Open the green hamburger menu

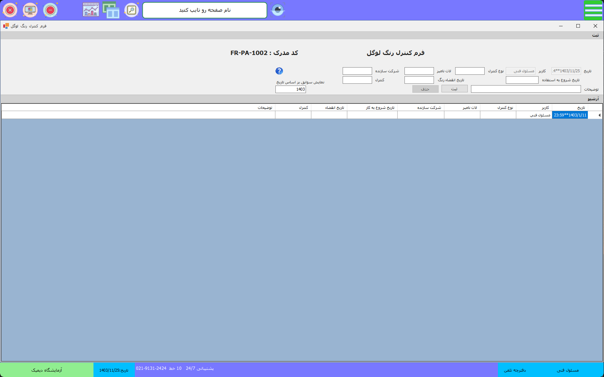[593, 10]
